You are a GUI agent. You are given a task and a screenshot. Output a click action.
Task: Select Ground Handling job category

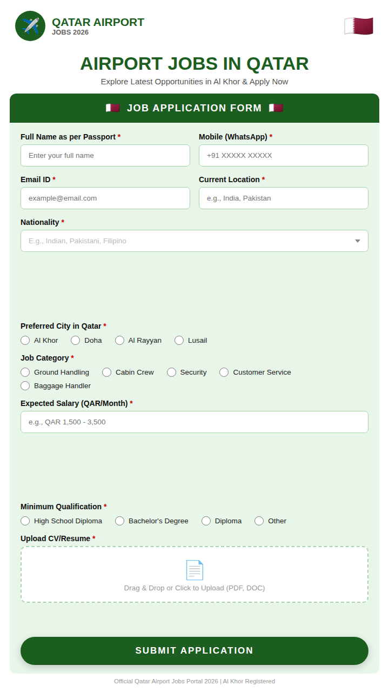pos(25,372)
